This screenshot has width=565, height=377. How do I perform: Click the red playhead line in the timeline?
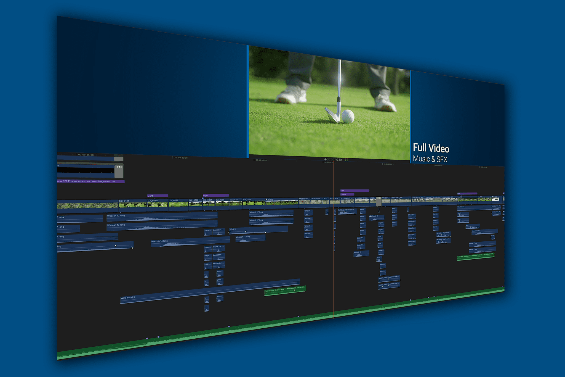pyautogui.click(x=334, y=240)
